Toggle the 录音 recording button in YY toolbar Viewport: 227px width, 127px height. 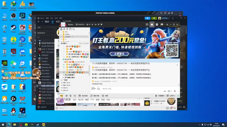(105, 96)
